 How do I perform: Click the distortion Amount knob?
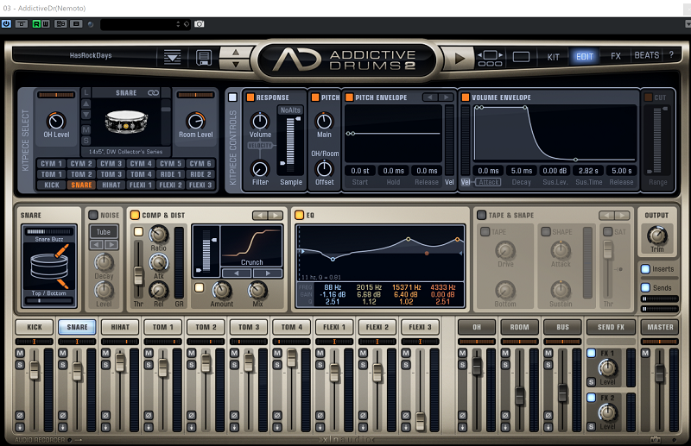(222, 291)
